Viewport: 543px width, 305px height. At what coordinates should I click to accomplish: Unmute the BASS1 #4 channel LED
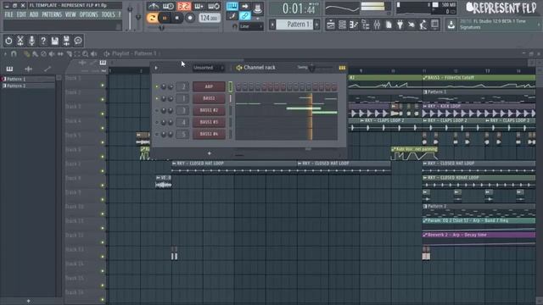coord(156,134)
